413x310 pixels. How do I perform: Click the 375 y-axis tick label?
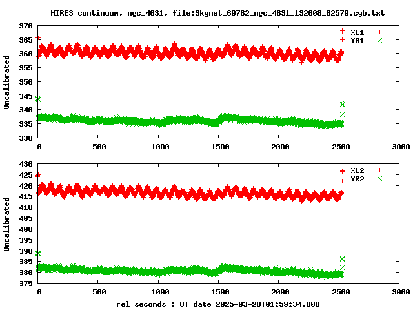26,284
